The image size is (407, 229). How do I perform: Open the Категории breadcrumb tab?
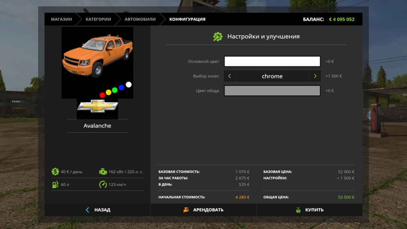98,19
